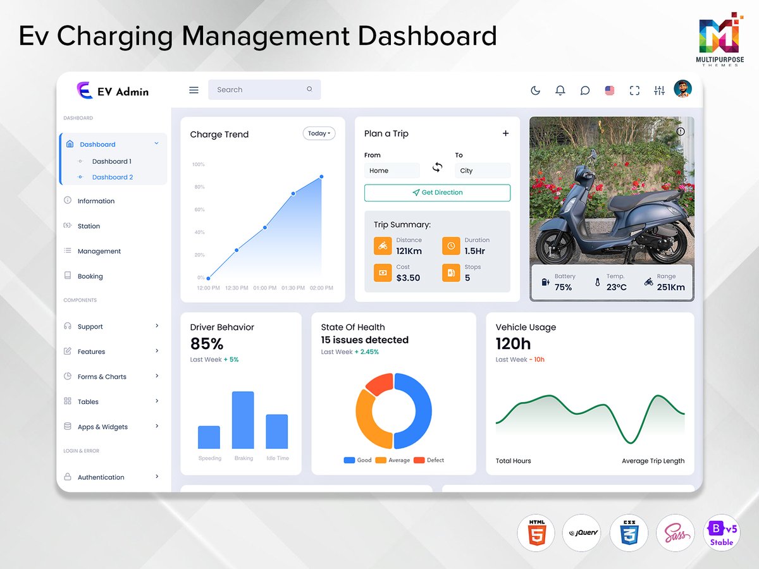This screenshot has width=759, height=569.
Task: Open Dashboard 2 submenu item
Action: click(113, 177)
